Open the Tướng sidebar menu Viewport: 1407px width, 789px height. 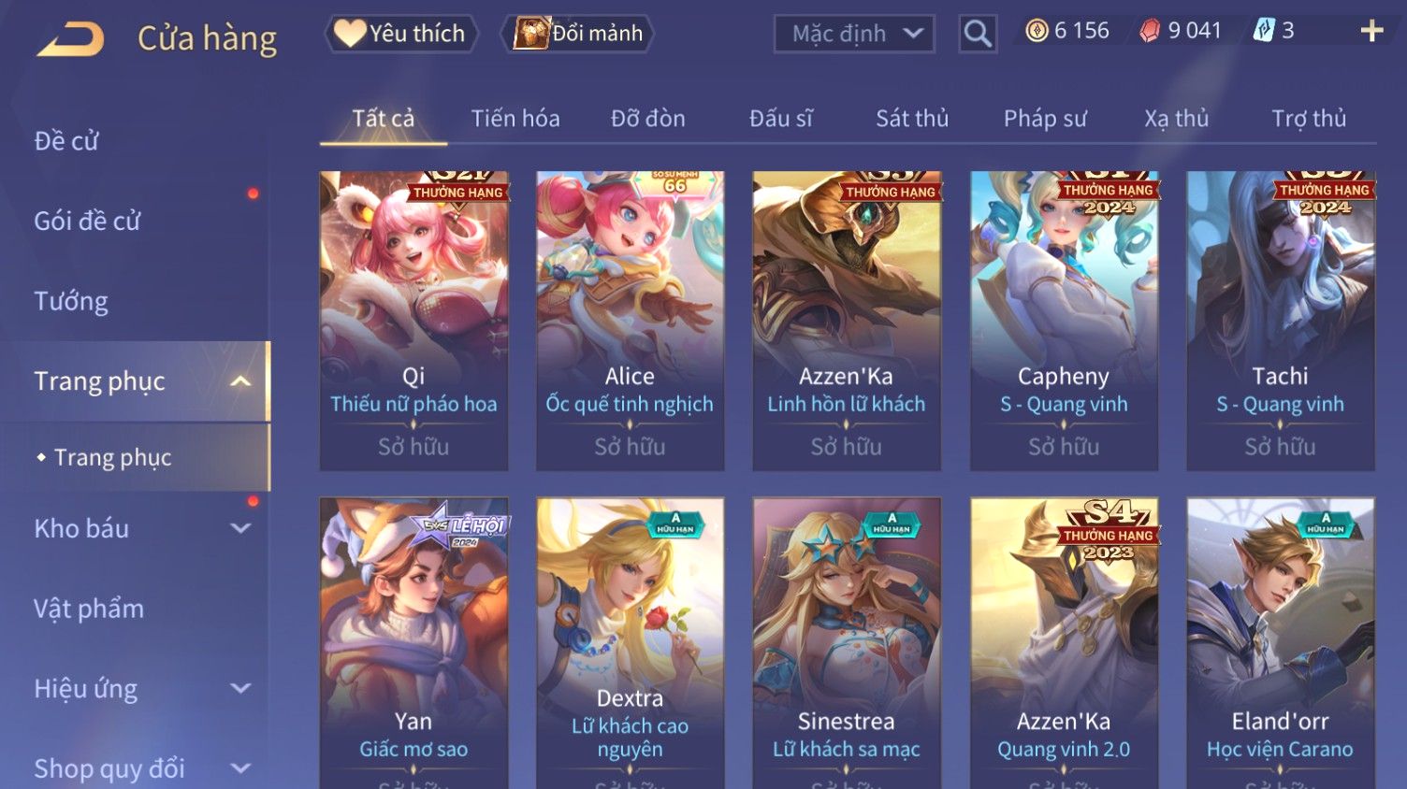click(71, 301)
